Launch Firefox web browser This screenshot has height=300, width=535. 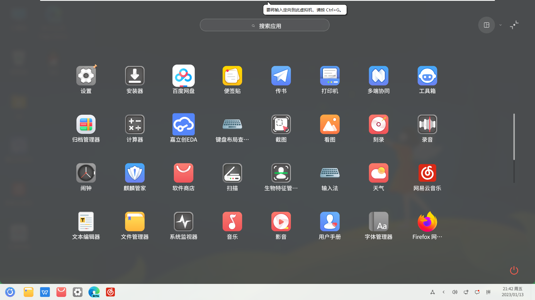[427, 222]
